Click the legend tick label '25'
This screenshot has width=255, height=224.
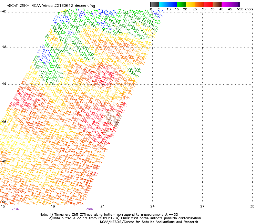[x=195, y=9]
